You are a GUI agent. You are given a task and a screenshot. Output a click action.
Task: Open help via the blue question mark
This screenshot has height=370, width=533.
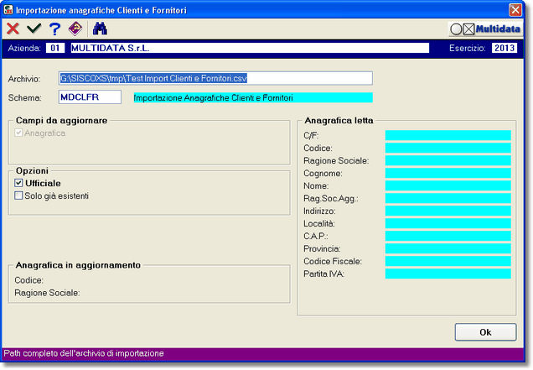(54, 29)
